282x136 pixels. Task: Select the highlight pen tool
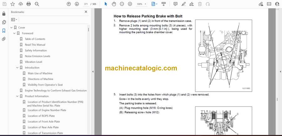(184, 4)
